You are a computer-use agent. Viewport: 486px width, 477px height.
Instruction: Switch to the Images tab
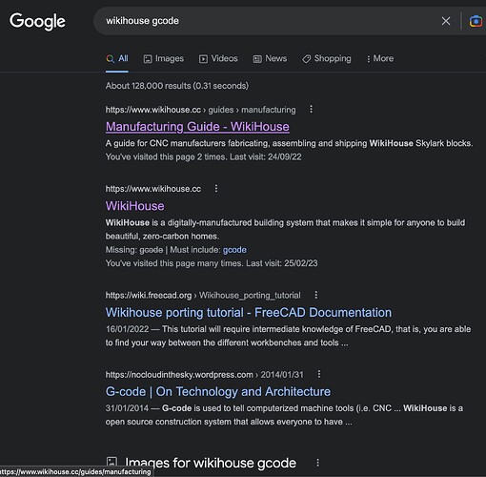[x=164, y=58]
